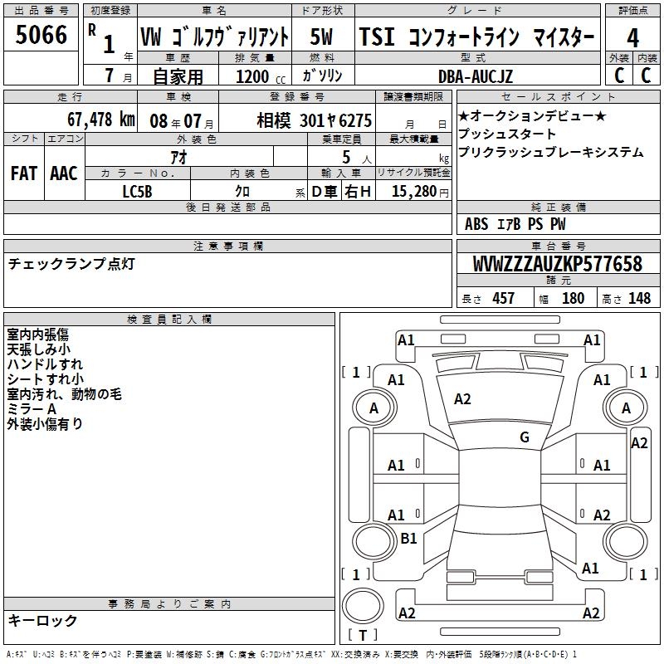Click air conditioner value AAC
This screenshot has width=664, height=664.
tap(64, 173)
